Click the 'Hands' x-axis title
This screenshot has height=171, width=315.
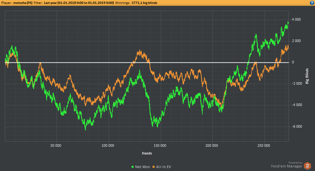click(x=147, y=153)
